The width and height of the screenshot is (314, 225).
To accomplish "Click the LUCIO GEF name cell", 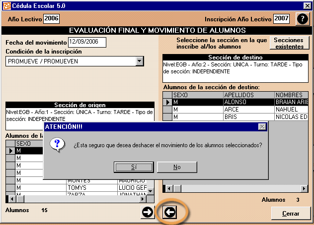I will [132, 188].
